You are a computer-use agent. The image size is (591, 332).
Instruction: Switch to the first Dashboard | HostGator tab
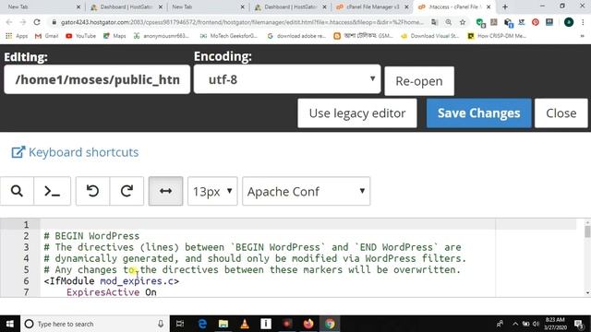[127, 6]
